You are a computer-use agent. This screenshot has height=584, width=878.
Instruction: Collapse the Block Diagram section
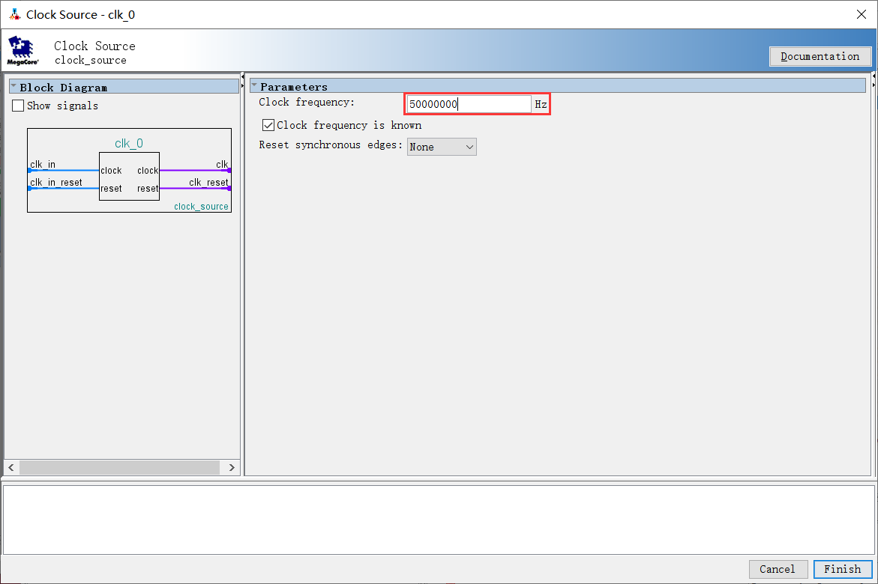click(13, 87)
